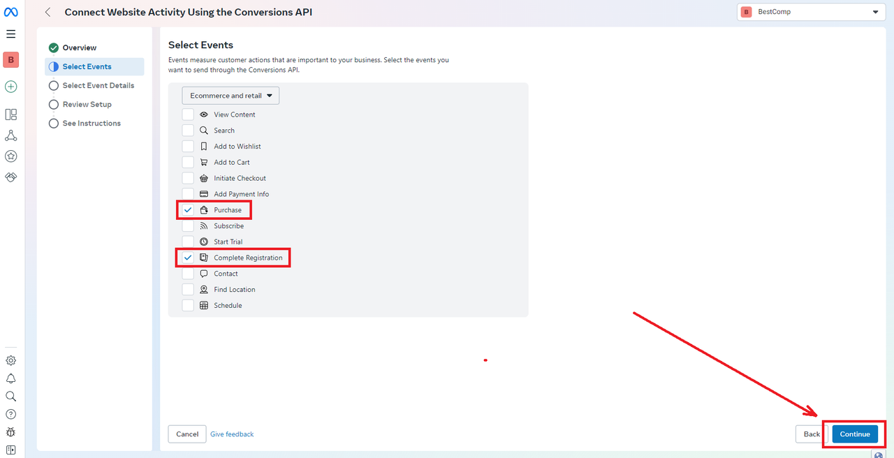The height and width of the screenshot is (458, 894).
Task: Click the Select Events heading
Action: 200,45
